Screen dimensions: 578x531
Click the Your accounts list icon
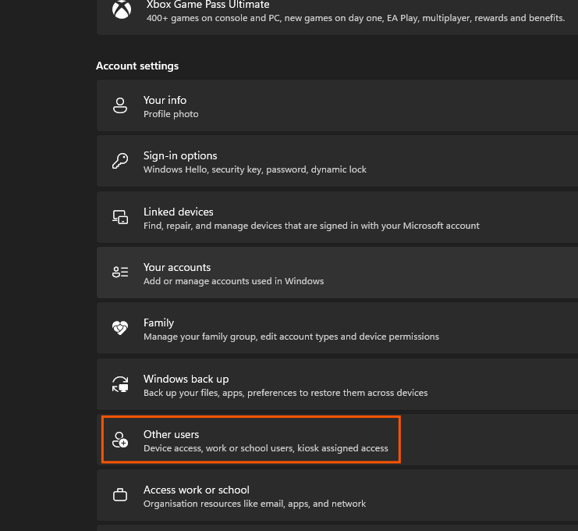[120, 273]
